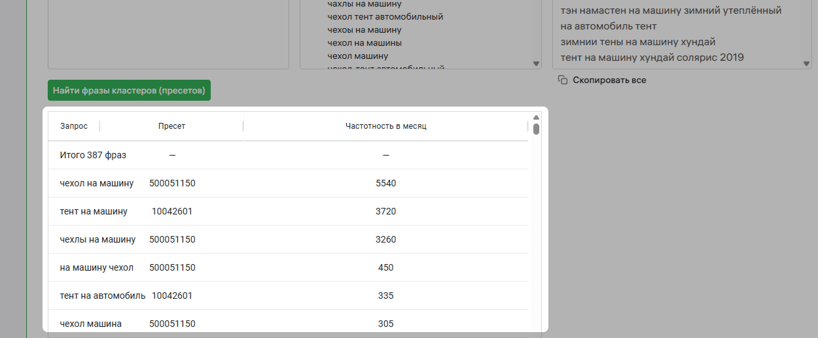
Task: Click the copy icon beside Скопировать все
Action: pos(562,80)
